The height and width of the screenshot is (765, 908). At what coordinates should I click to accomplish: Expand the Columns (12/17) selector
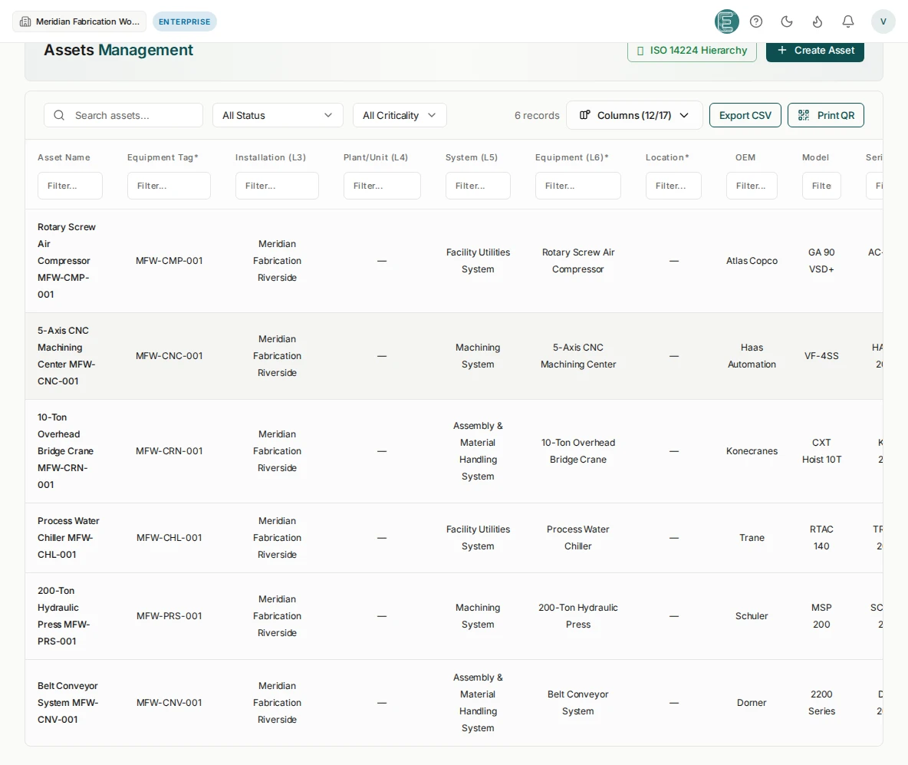point(634,115)
